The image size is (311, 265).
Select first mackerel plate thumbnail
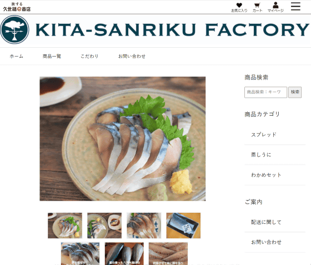pyautogui.click(x=65, y=226)
